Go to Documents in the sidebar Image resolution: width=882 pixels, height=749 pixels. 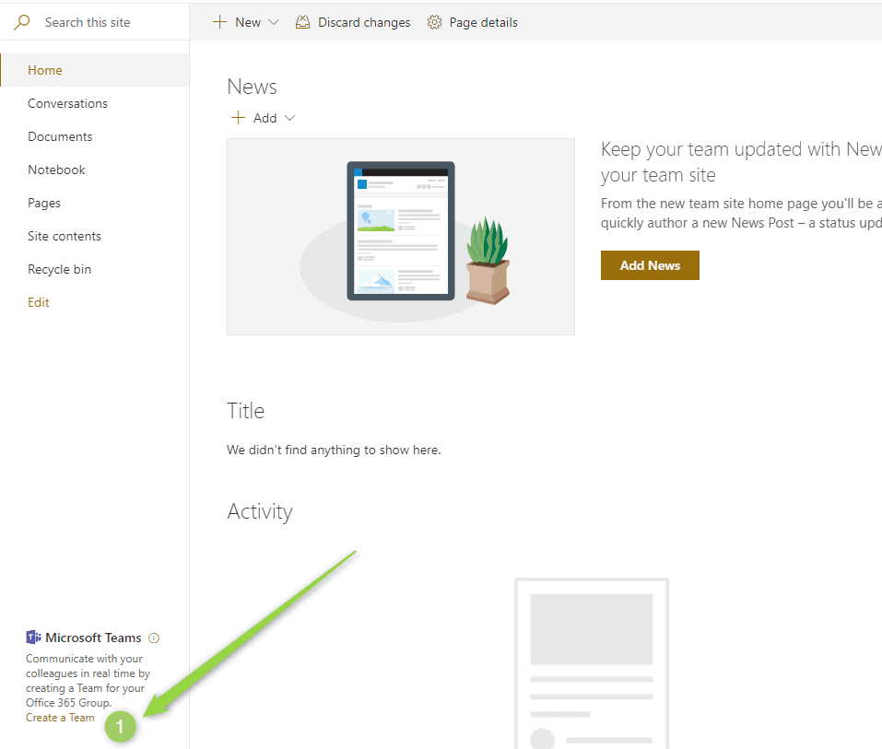60,136
